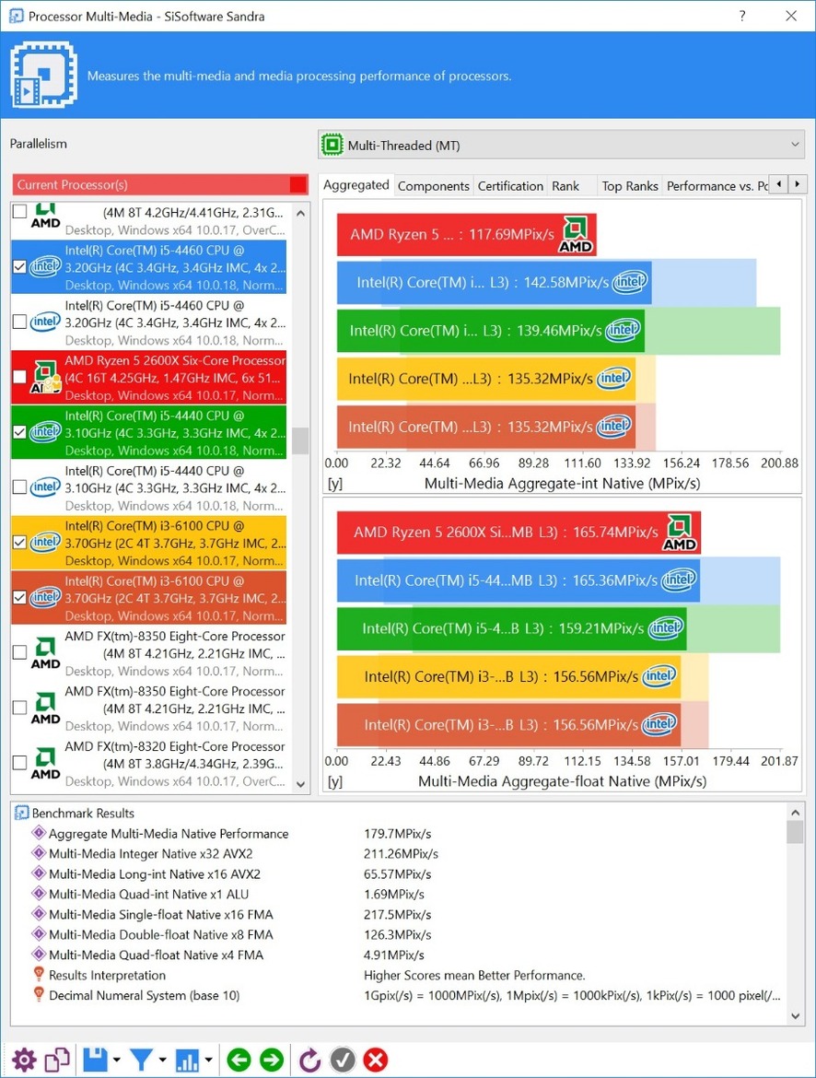Click the blue floppy disk save icon
The image size is (816, 1078).
pyautogui.click(x=95, y=1060)
